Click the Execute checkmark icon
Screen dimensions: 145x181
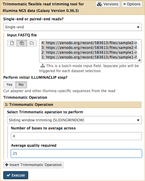click(8, 175)
